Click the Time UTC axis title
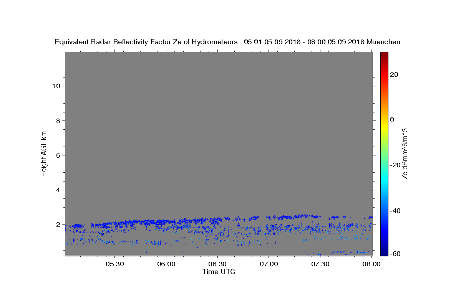Image resolution: width=461 pixels, height=307 pixels. [x=219, y=272]
